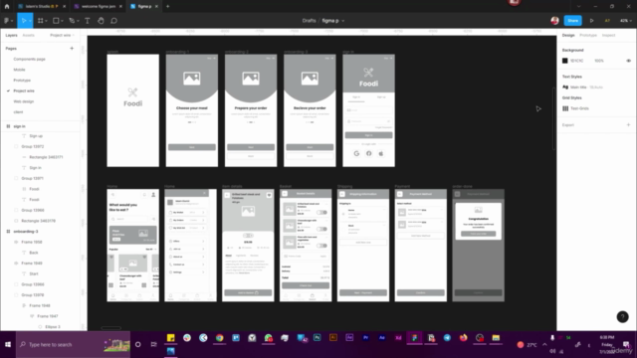The image size is (637, 358).
Task: Open Adobe XD from the taskbar
Action: coord(398,338)
